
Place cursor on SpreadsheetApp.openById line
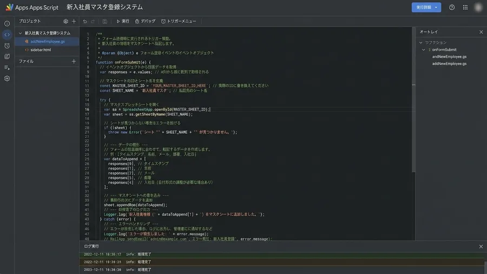[157, 109]
